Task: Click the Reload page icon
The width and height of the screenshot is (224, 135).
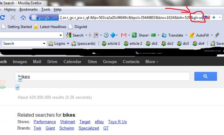Action: [x=3, y=18]
